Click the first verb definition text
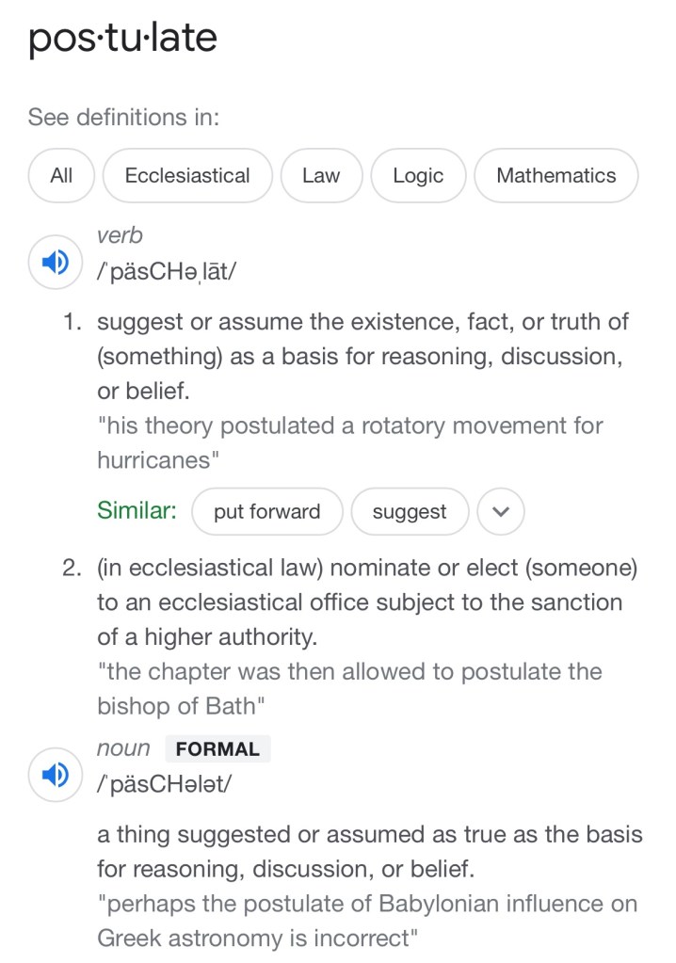 click(x=362, y=357)
